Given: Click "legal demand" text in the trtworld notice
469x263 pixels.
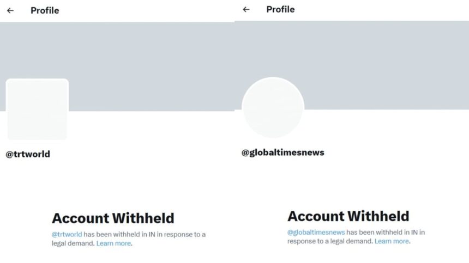Looking at the screenshot, I should tap(73, 243).
